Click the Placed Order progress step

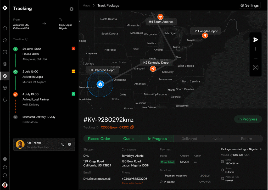(99, 139)
